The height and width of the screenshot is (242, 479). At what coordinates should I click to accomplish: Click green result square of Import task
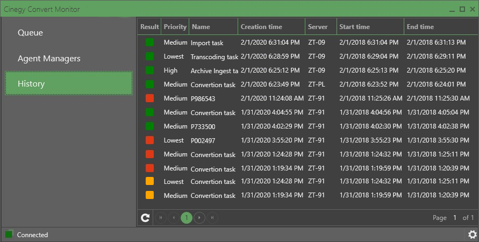149,42
